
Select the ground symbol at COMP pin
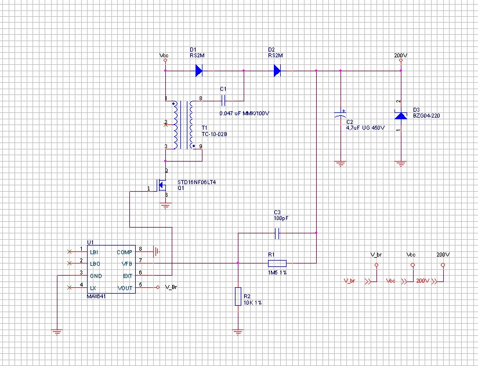(156, 251)
